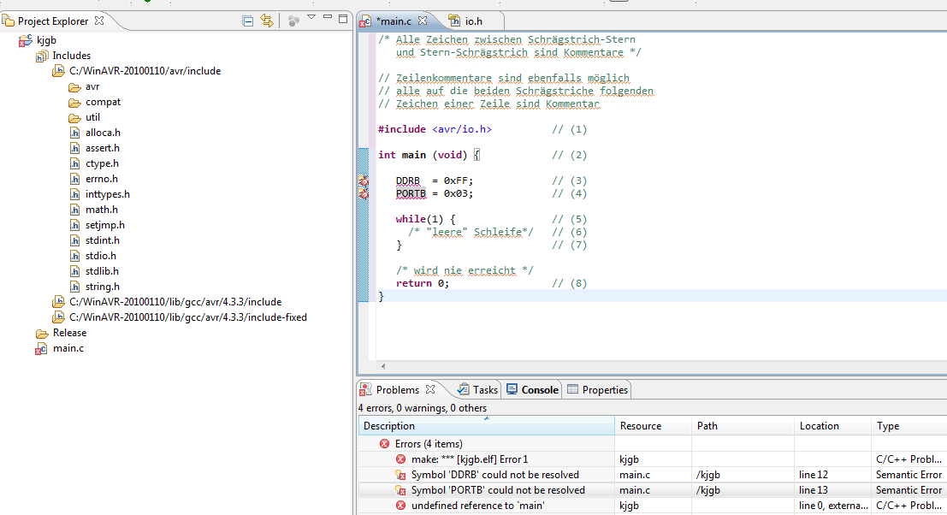947x515 pixels.
Task: Select the kjgb project node
Action: [47, 40]
